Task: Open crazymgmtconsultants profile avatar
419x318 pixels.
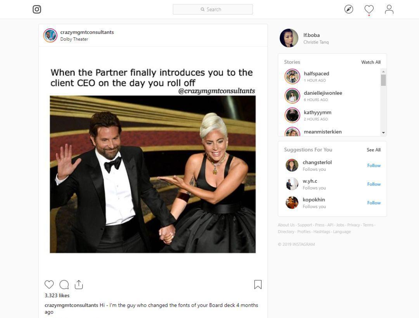Action: pyautogui.click(x=50, y=35)
